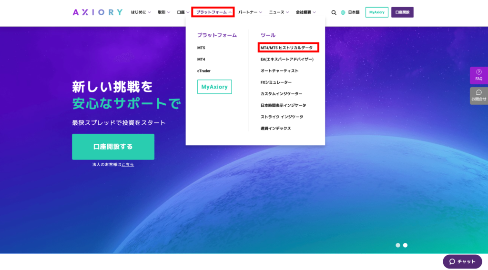The height and width of the screenshot is (270, 488).
Task: Open EA(エキスパートアドバイザー) menu item
Action: point(287,59)
